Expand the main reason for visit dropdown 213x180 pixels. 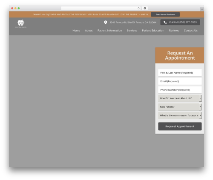(x=180, y=115)
